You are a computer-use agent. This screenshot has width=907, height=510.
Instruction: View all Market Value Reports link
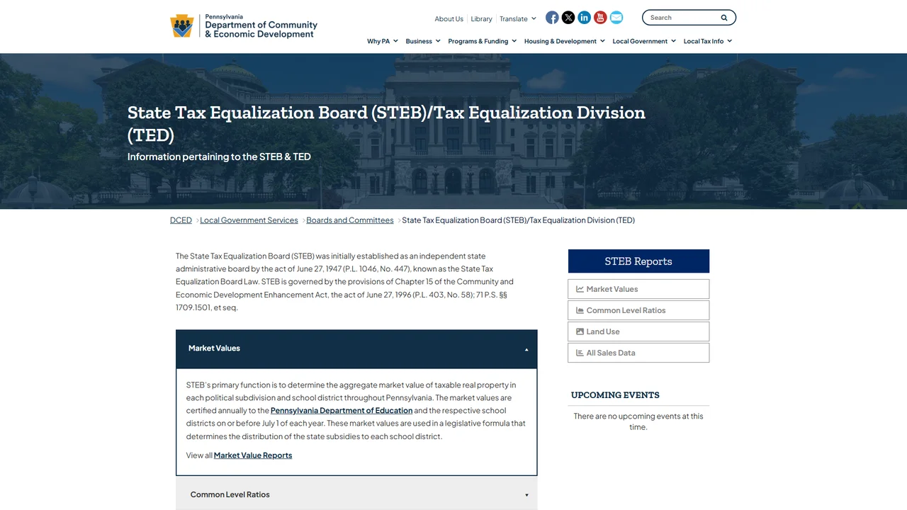point(253,455)
